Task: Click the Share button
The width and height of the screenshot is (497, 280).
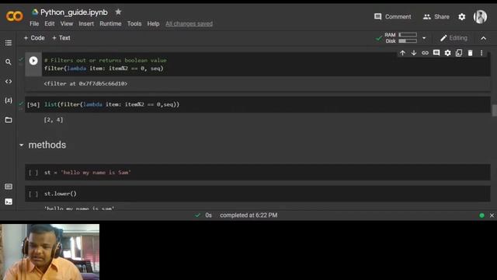Action: pos(436,17)
